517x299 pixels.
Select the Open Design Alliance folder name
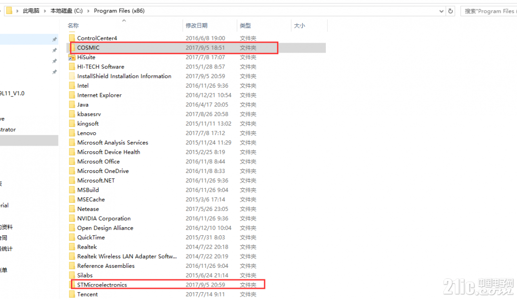click(105, 228)
